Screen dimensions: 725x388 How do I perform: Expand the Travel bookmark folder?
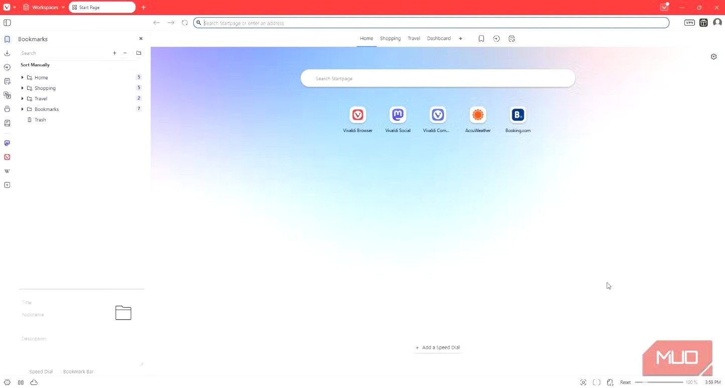click(x=23, y=98)
